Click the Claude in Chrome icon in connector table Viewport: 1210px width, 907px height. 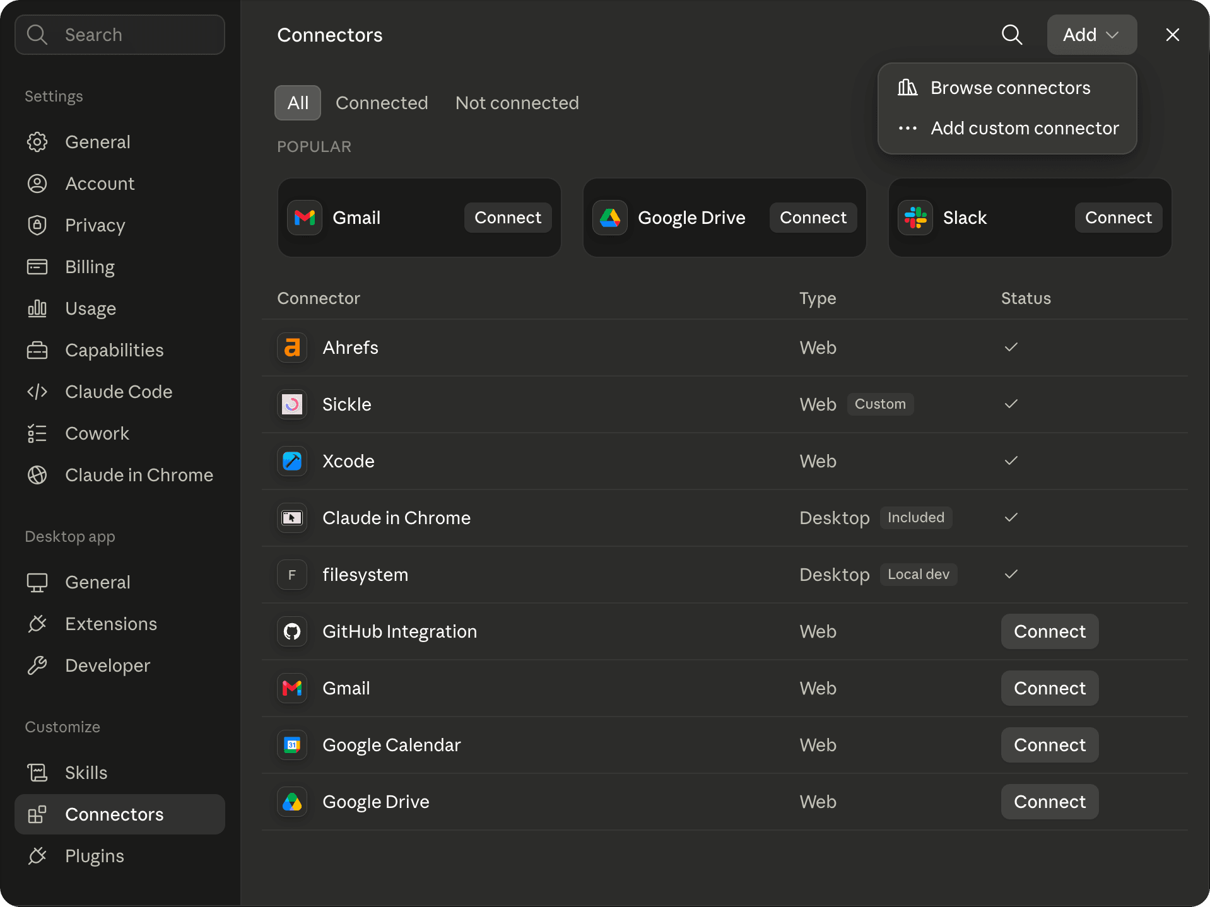coord(292,518)
